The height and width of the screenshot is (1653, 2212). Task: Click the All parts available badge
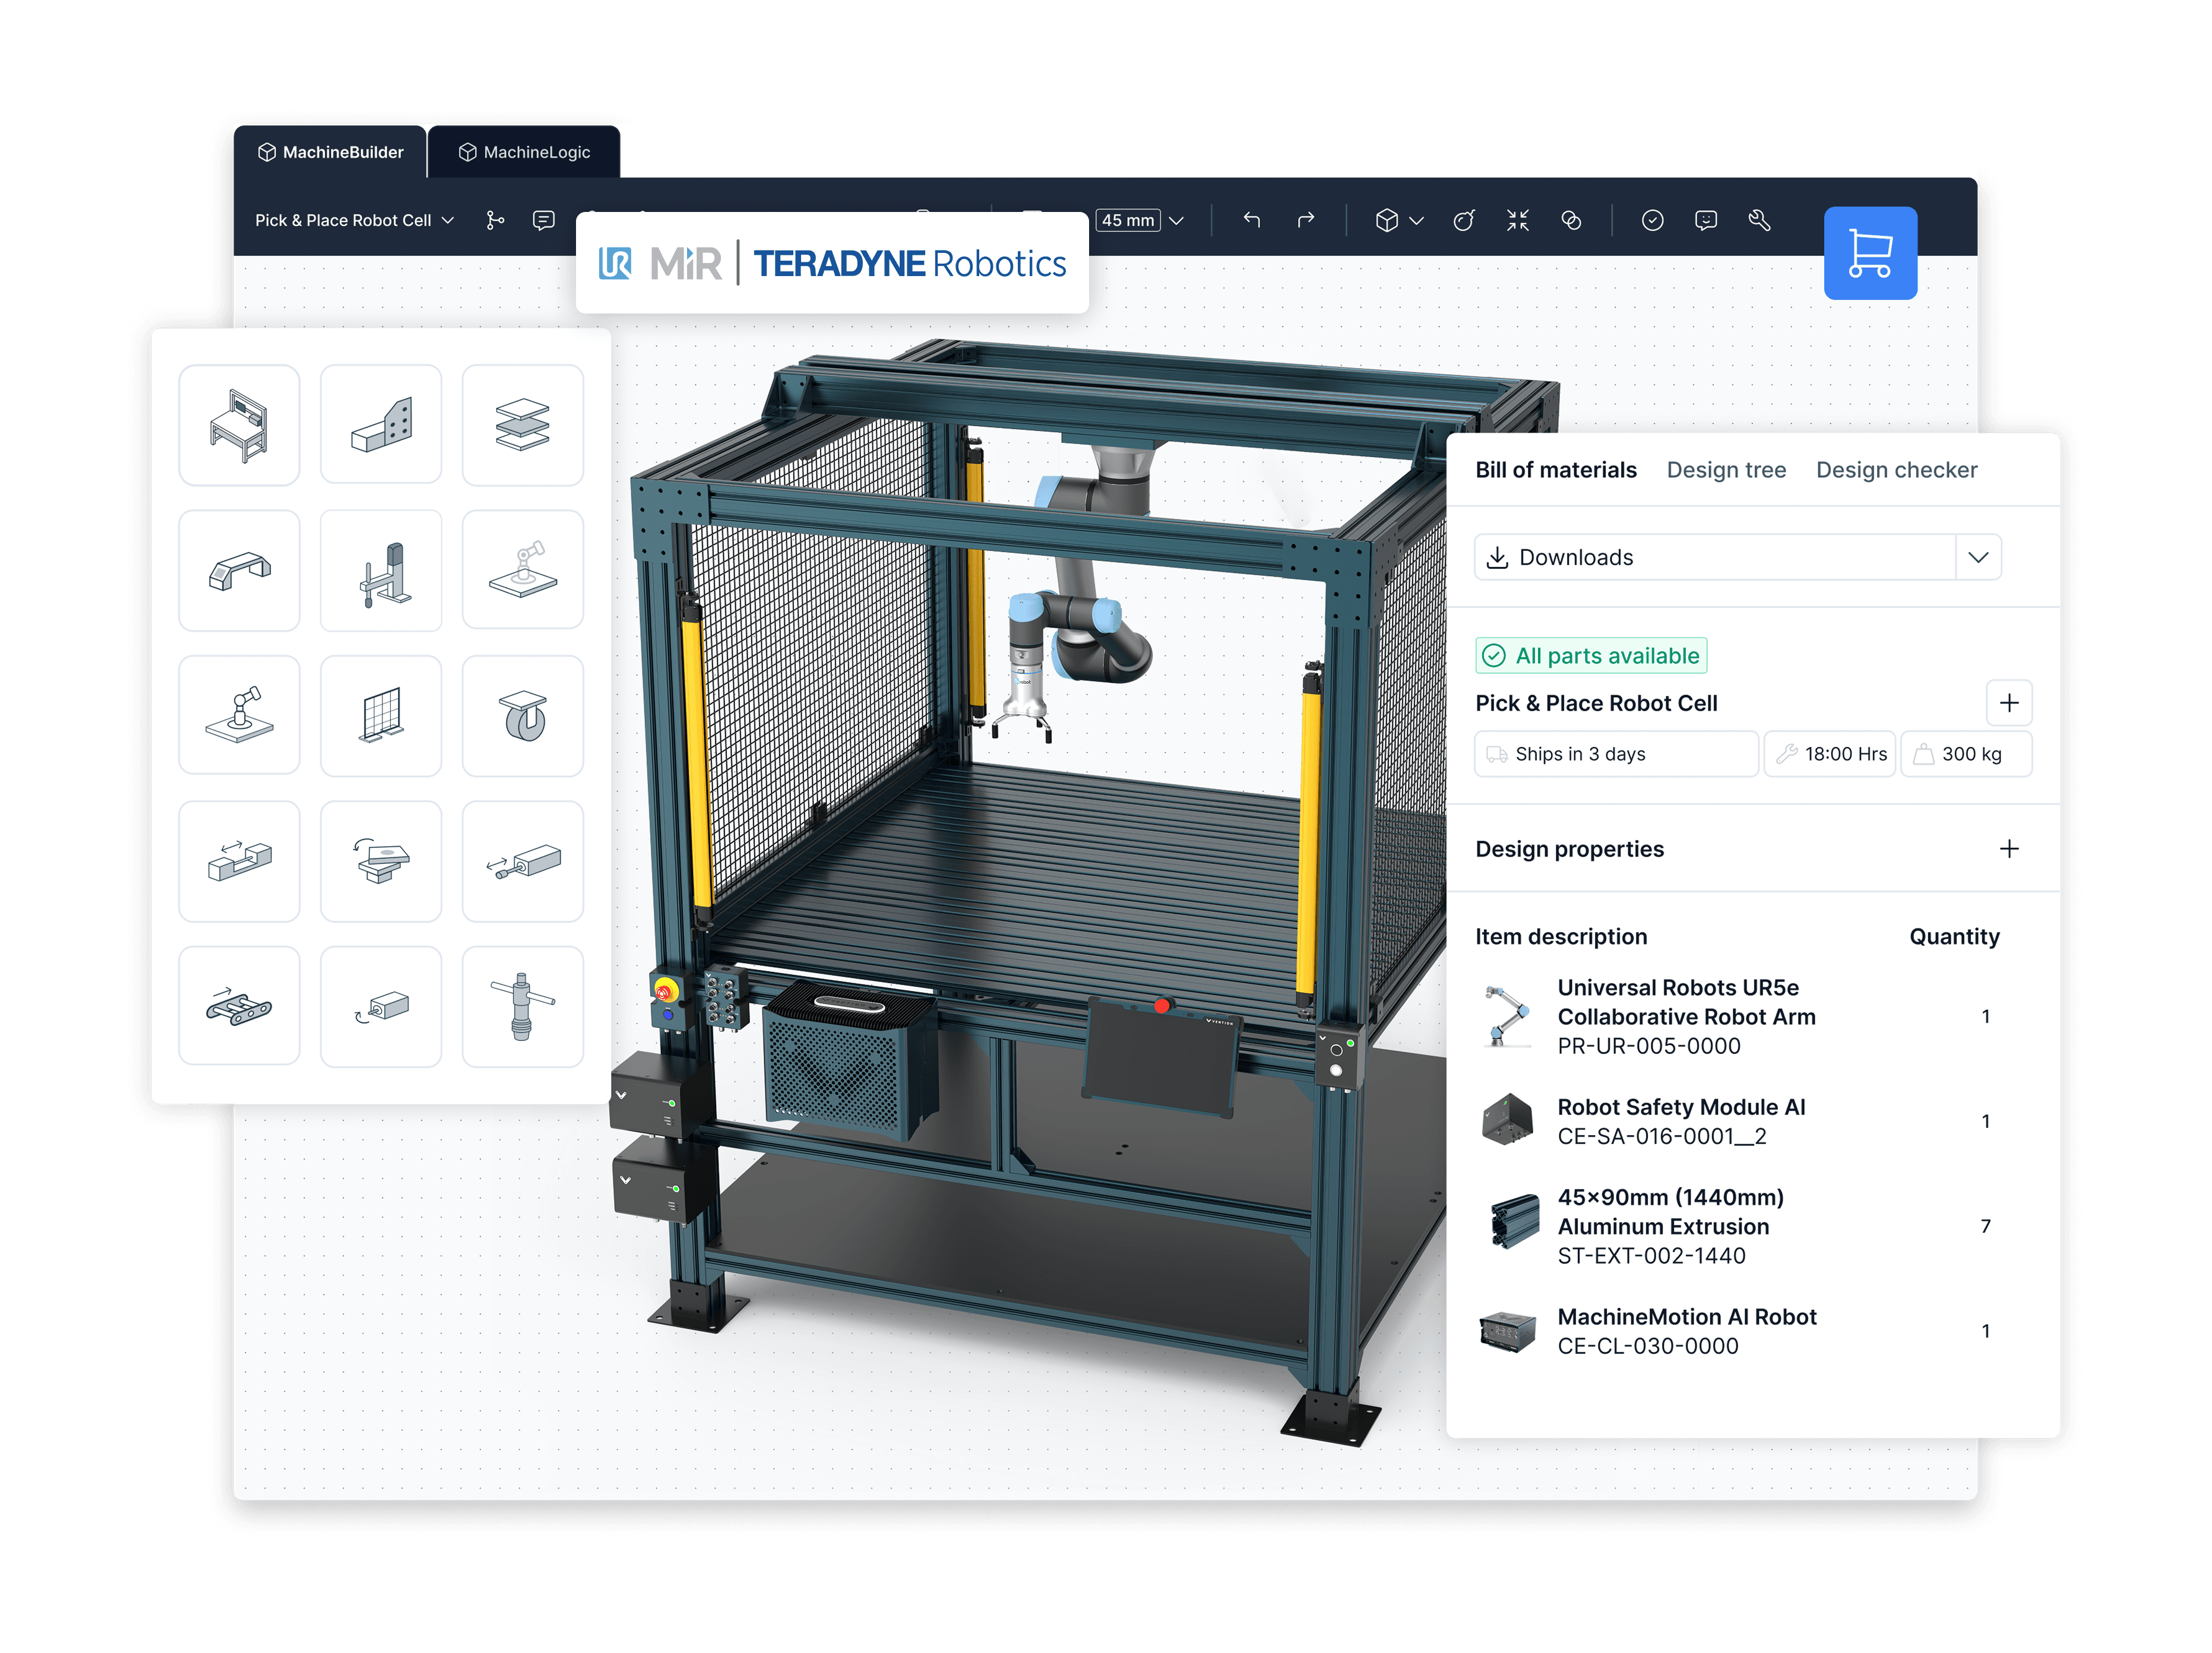coord(1591,655)
